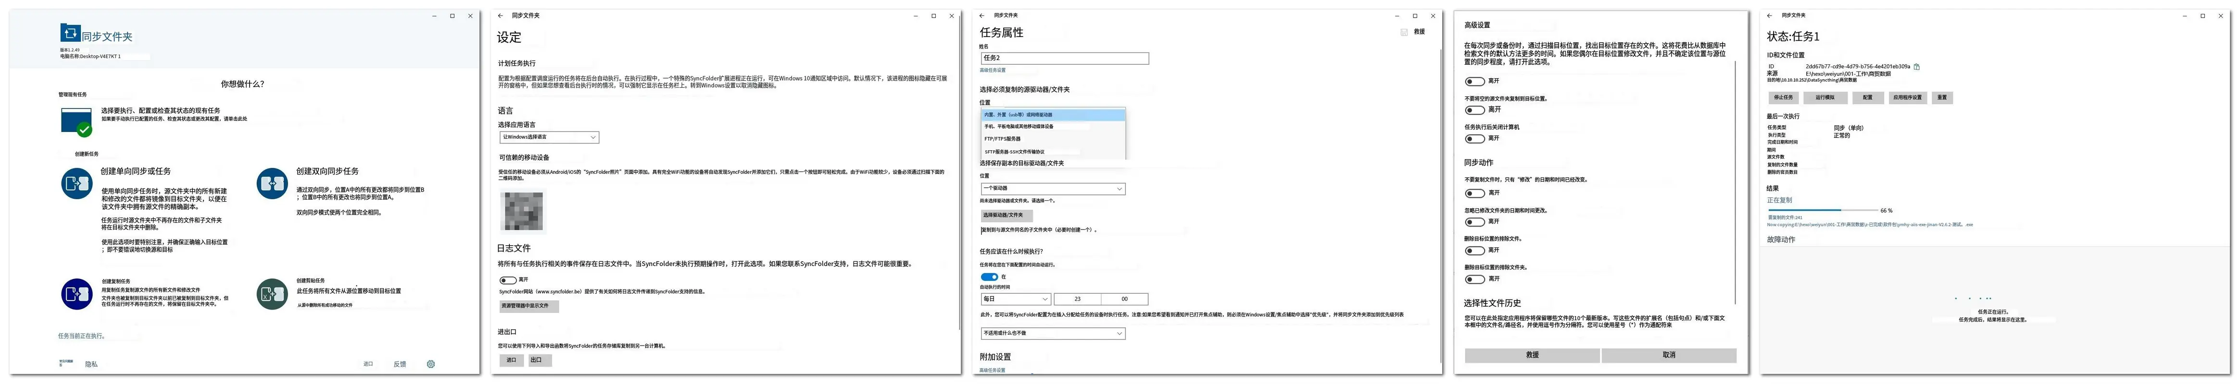Click the 进口 button under 进出口 in settings
2240x384 pixels.
click(511, 360)
